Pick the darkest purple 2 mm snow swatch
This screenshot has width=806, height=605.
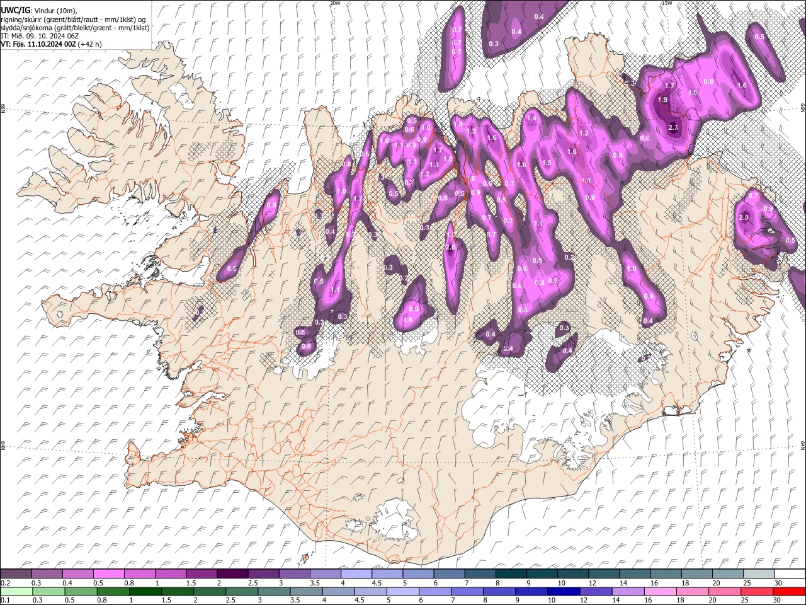(x=232, y=573)
